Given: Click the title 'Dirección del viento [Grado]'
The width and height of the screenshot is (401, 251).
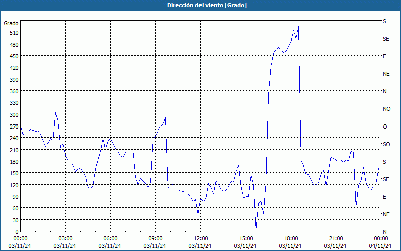Looking at the screenshot, I should (x=207, y=5).
